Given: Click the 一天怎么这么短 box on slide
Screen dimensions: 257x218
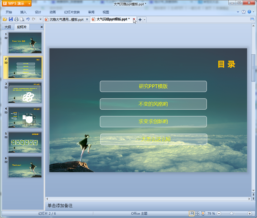Looking at the screenshot, I should pyautogui.click(x=154, y=139).
